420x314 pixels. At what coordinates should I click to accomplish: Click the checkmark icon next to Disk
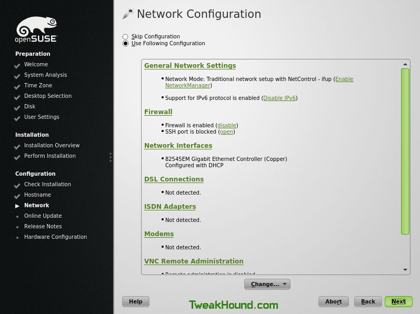pos(17,108)
